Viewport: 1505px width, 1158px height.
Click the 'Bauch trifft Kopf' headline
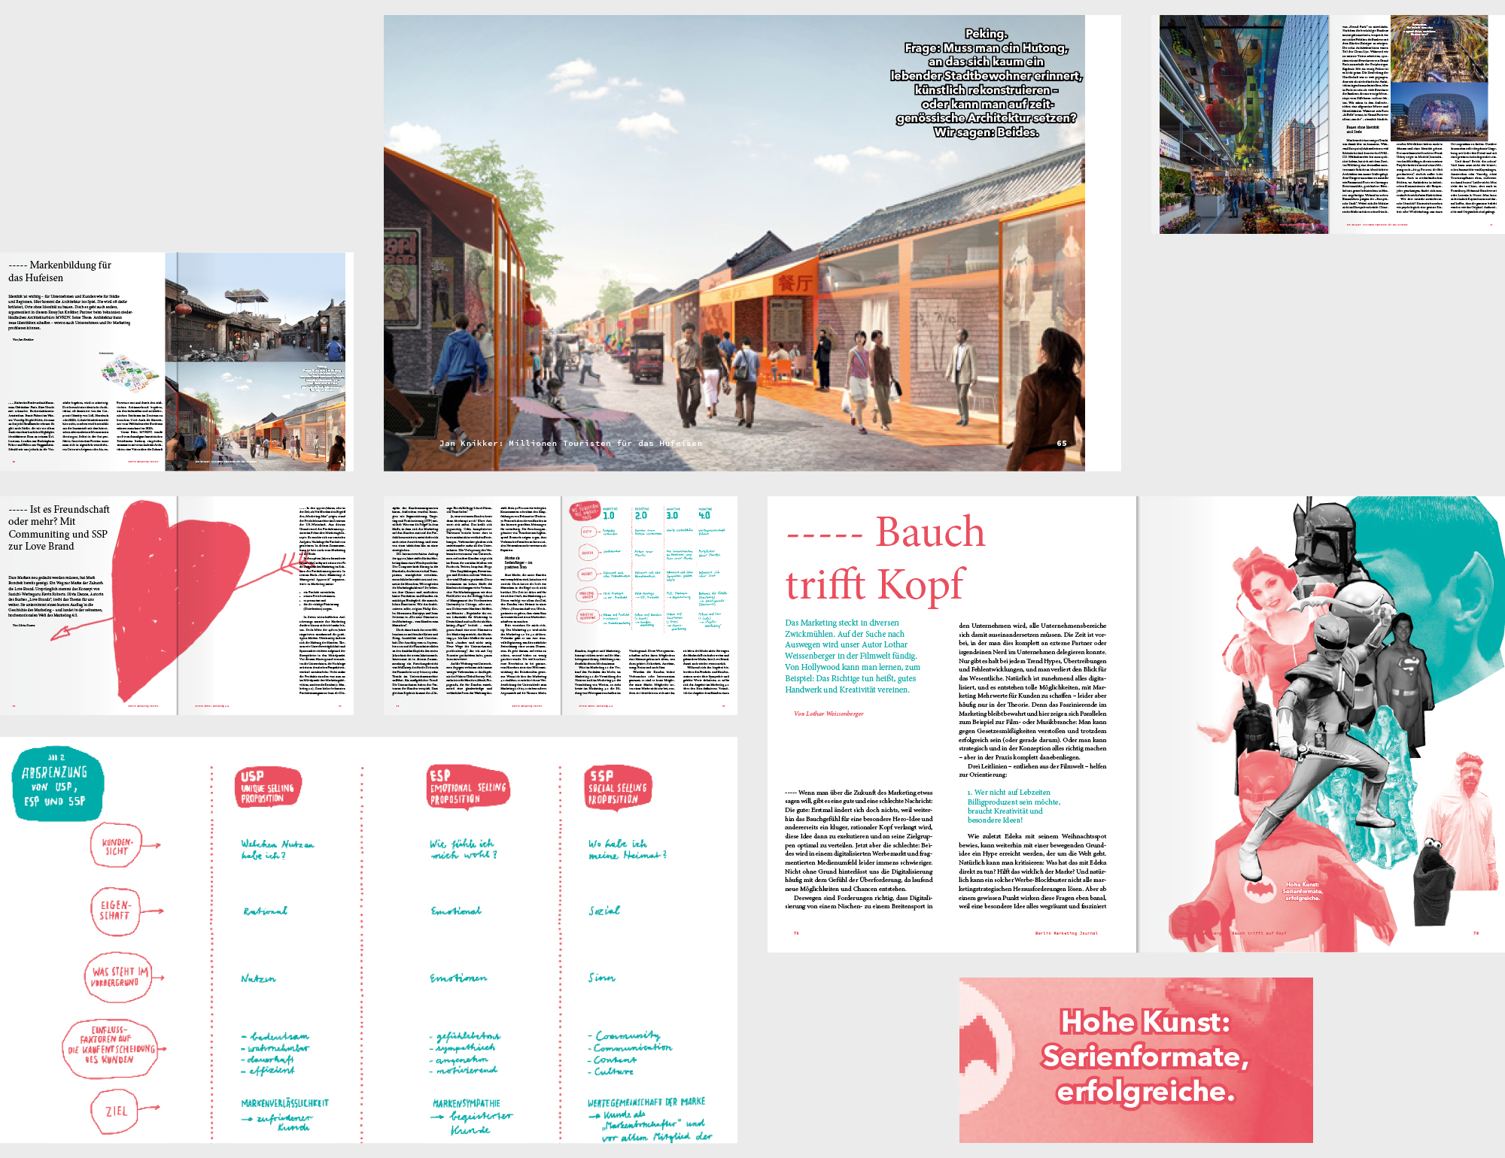coord(886,558)
